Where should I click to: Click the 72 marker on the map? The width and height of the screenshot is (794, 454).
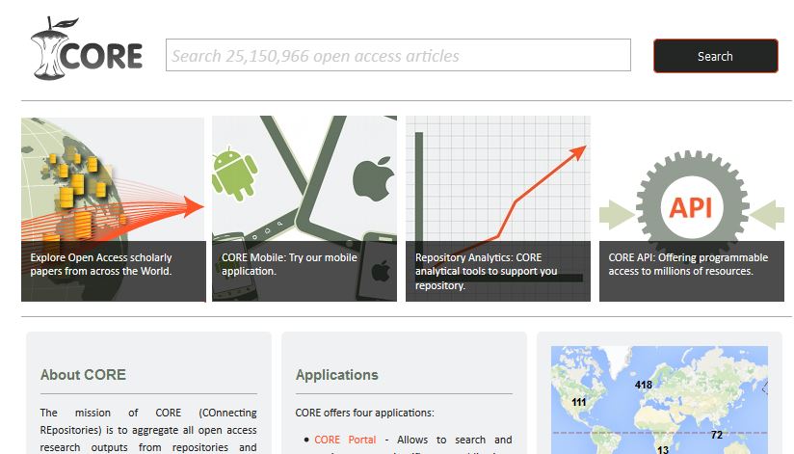click(717, 435)
